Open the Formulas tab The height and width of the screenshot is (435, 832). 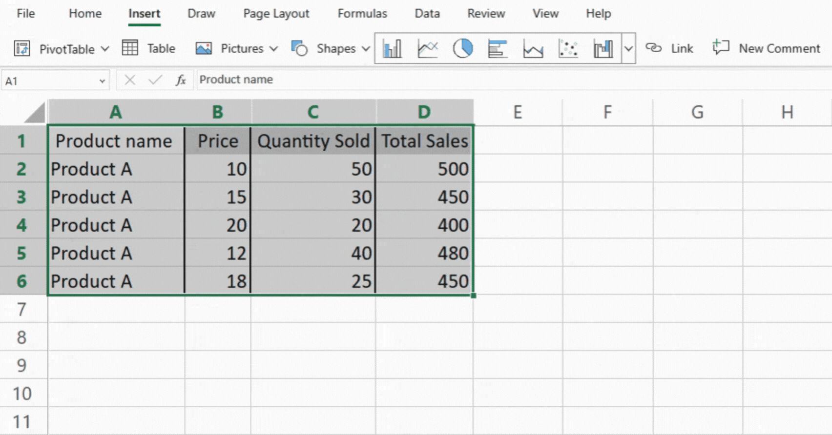[362, 14]
